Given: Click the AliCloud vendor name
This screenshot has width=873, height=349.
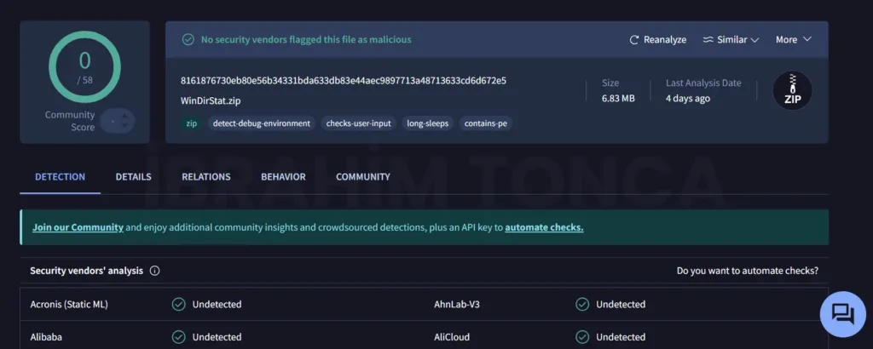Looking at the screenshot, I should coord(452,337).
